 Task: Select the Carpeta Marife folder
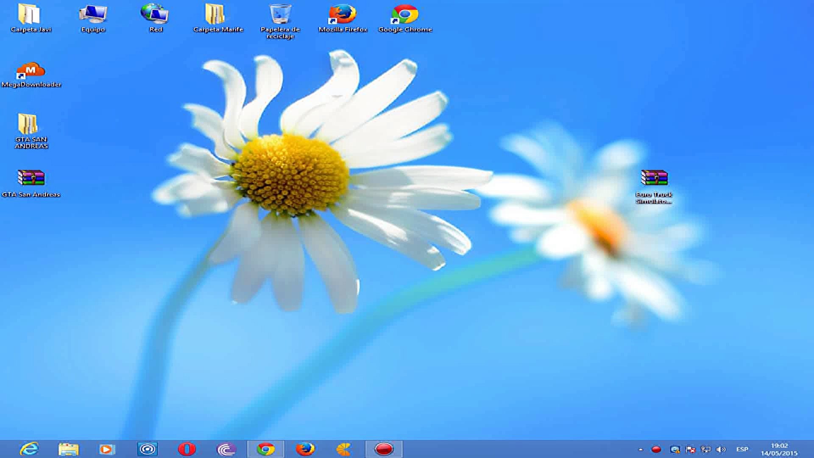point(215,15)
